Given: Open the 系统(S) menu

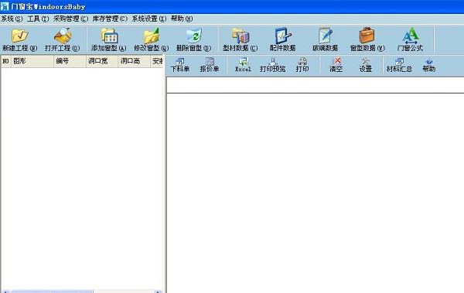Looking at the screenshot, I should [x=12, y=19].
